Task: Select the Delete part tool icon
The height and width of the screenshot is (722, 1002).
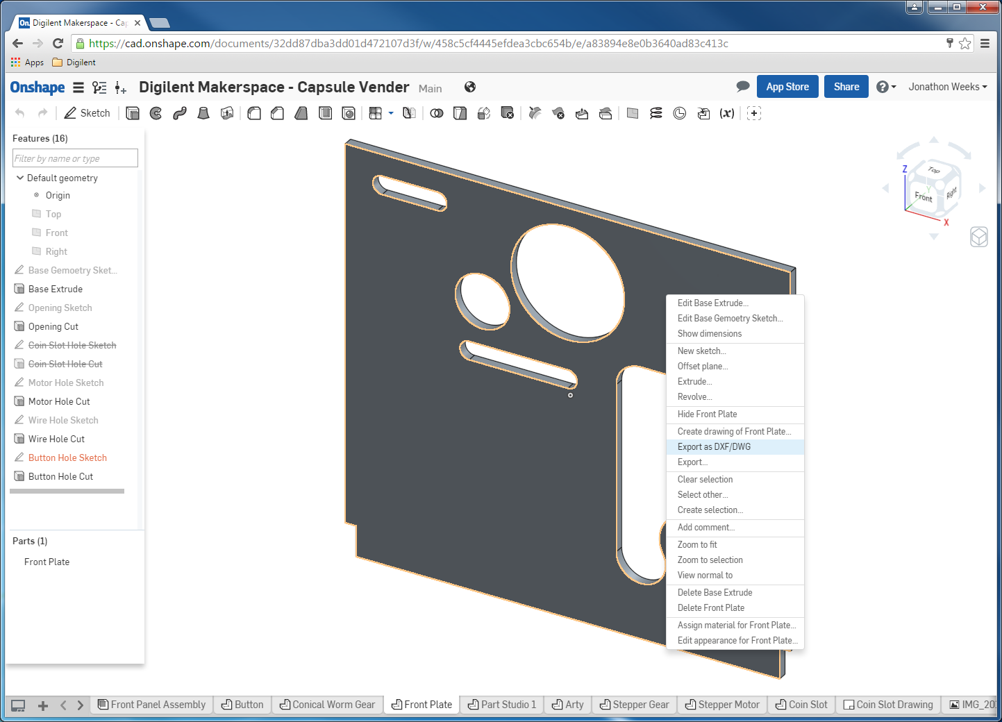Action: (x=508, y=113)
